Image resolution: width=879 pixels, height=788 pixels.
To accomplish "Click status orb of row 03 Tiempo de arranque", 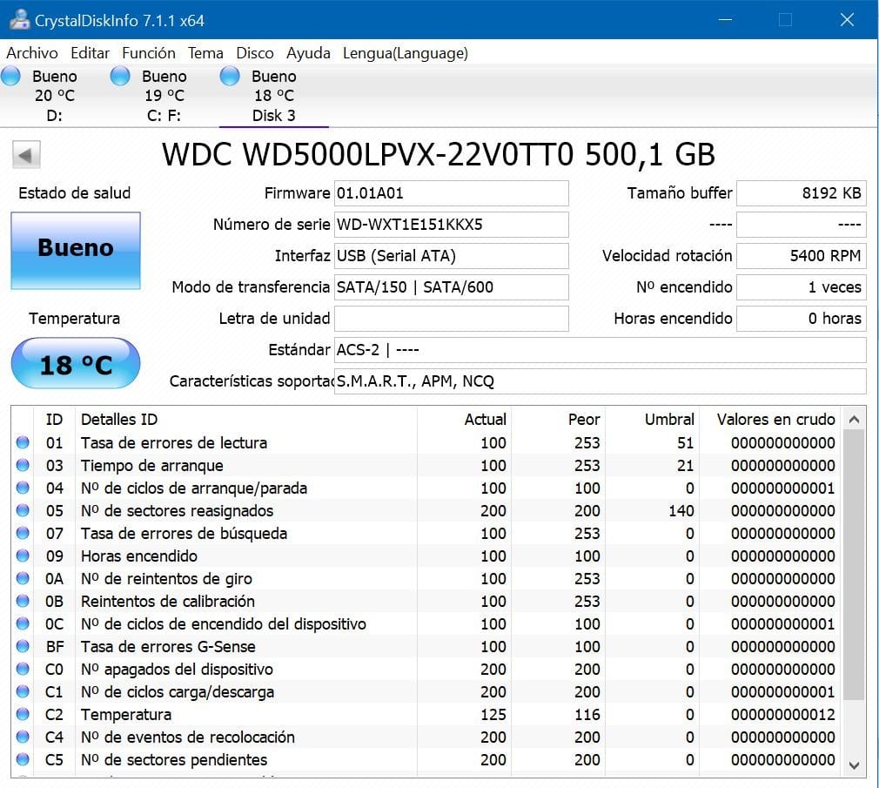I will pos(23,465).
